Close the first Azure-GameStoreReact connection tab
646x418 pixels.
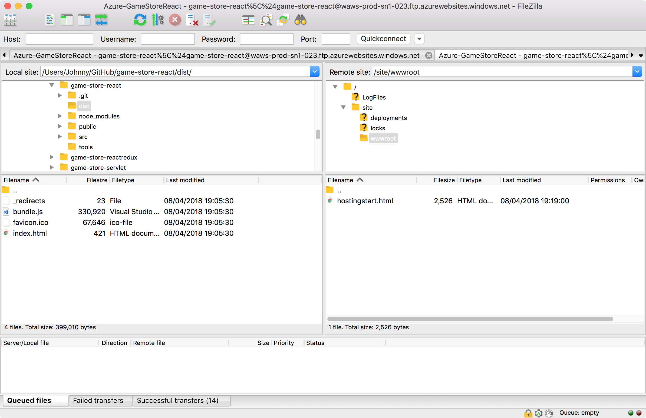pyautogui.click(x=429, y=55)
